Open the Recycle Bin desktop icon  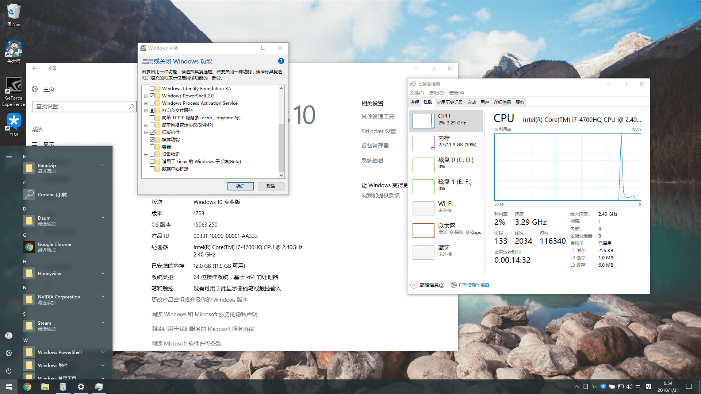point(14,14)
